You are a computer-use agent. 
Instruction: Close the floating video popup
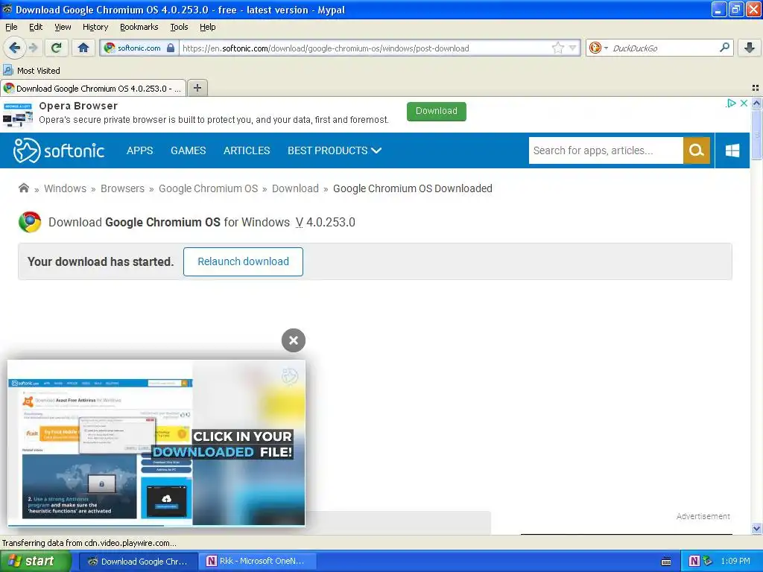pos(294,340)
